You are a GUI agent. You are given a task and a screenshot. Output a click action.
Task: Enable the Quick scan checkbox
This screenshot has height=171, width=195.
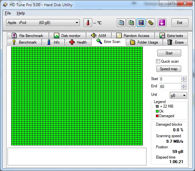click(158, 61)
